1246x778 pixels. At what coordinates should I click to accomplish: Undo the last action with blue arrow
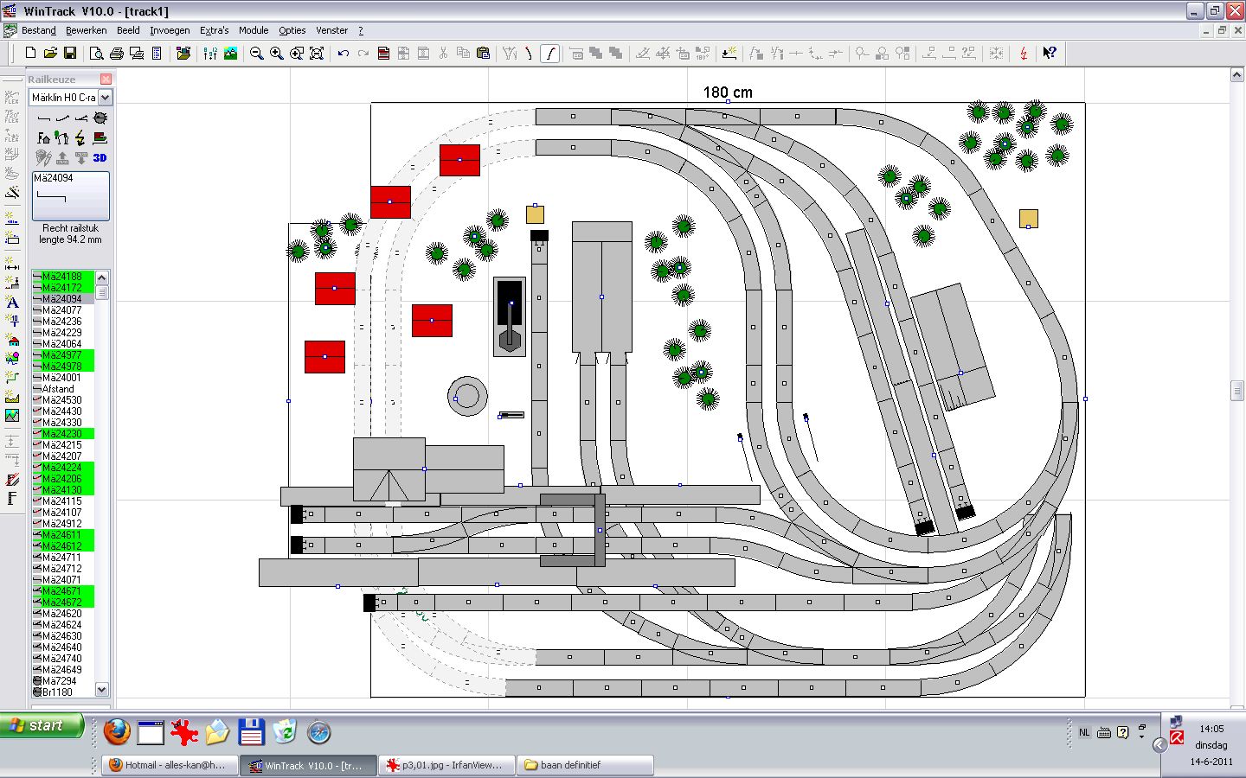coord(344,54)
